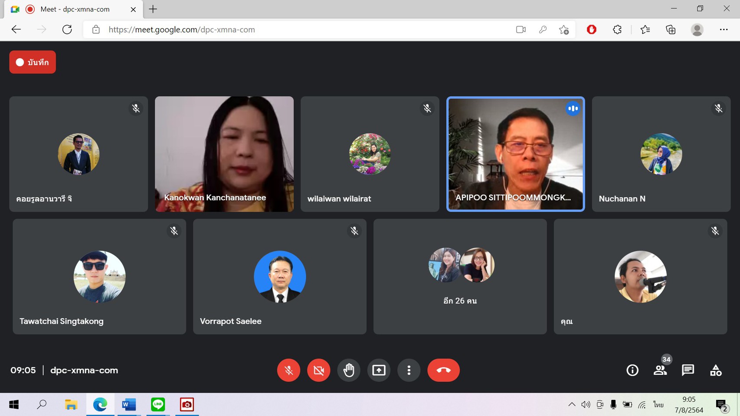The height and width of the screenshot is (416, 740).
Task: Toggle the microphone mute button
Action: (288, 370)
